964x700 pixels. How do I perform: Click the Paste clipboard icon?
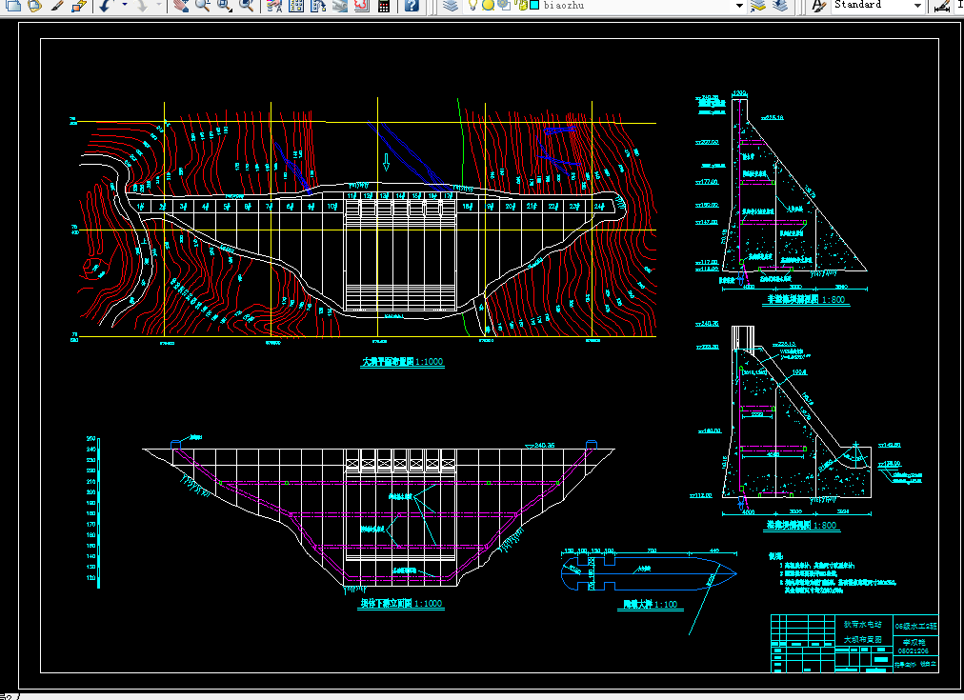(x=35, y=6)
